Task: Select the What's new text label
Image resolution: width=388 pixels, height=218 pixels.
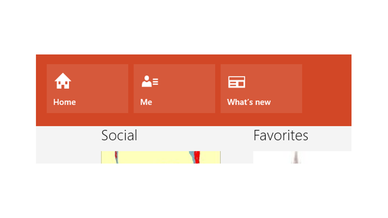Action: 249,102
